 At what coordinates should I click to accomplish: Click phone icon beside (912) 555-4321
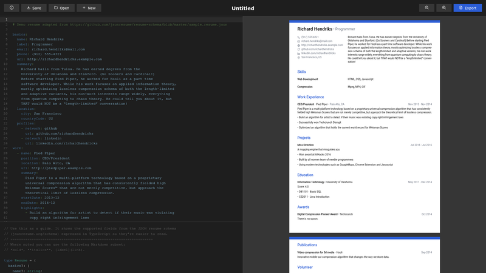pos(298,37)
